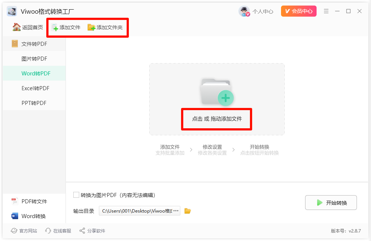Click the Viwoo app logo icon

click(12, 11)
